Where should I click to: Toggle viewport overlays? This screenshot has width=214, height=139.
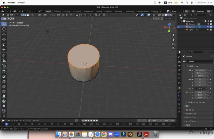149,15
